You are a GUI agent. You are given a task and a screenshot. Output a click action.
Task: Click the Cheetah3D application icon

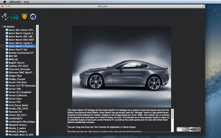click(x=25, y=17)
